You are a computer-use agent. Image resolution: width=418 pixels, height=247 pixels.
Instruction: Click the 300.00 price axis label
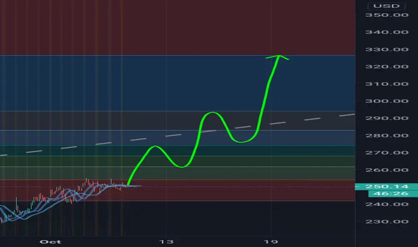(x=387, y=101)
